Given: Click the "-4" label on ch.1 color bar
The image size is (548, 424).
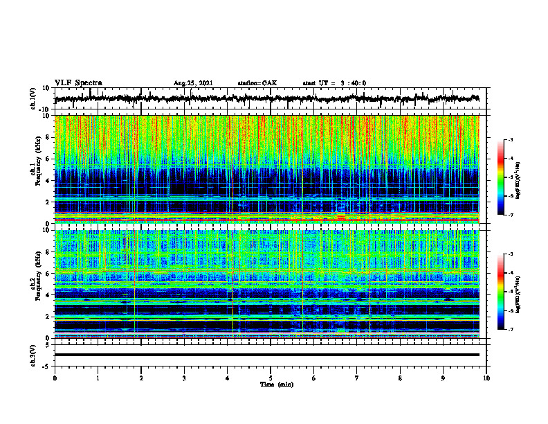Looking at the screenshot, I should [510, 159].
